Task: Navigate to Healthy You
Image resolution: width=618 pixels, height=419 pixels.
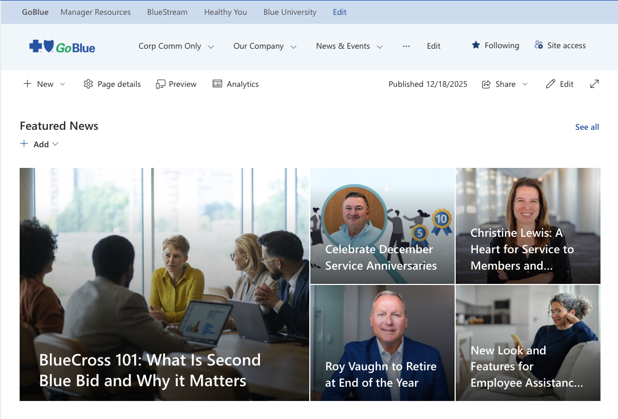Action: tap(225, 12)
